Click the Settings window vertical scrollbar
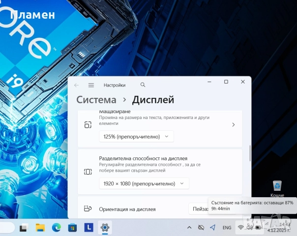The width and height of the screenshot is (297, 236). (x=250, y=153)
